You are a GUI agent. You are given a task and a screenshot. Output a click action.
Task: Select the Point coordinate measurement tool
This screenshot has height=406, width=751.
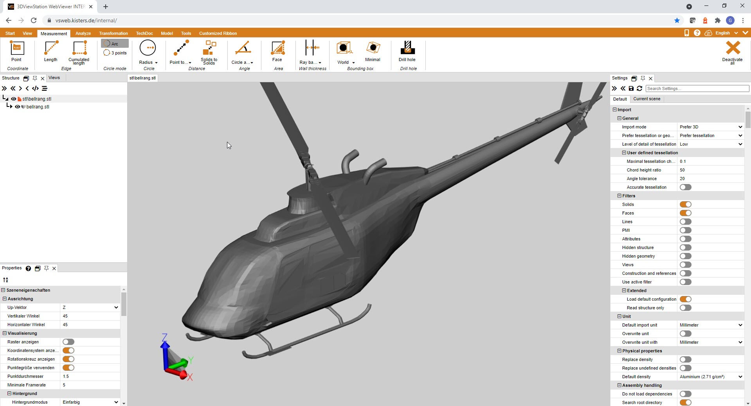click(16, 51)
